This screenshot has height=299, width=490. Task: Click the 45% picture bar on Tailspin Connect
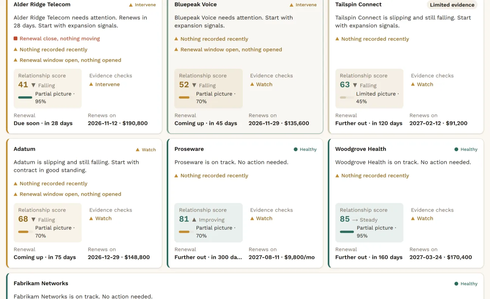pyautogui.click(x=347, y=97)
